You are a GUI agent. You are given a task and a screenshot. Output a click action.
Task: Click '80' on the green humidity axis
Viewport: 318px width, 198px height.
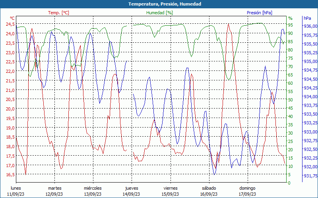click(x=291, y=50)
